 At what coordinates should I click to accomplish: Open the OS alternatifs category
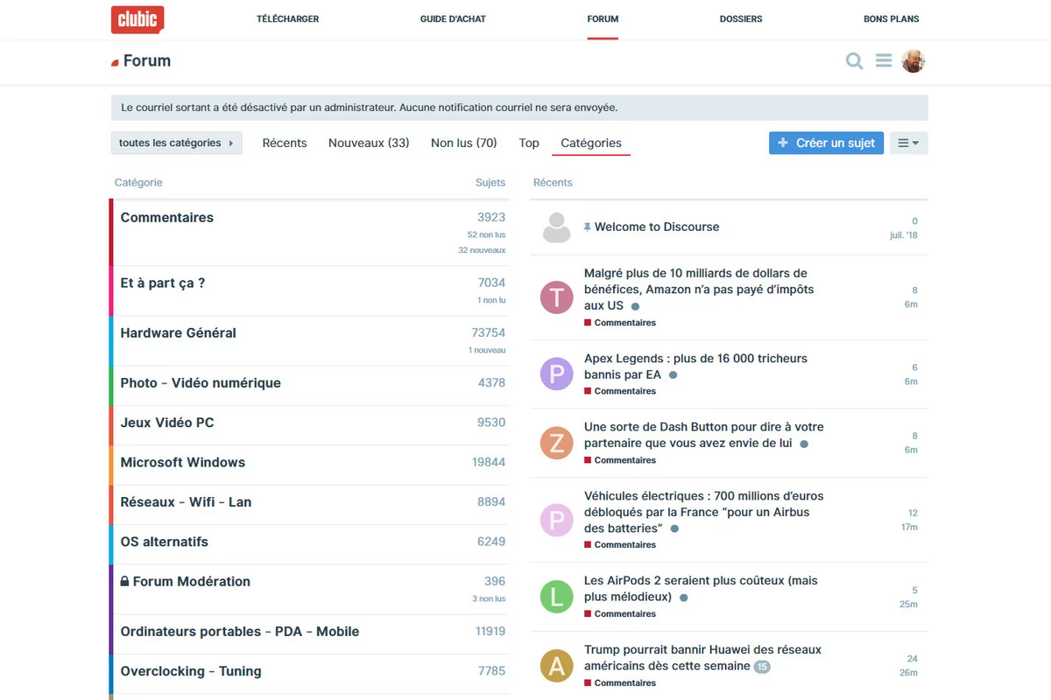(x=165, y=542)
